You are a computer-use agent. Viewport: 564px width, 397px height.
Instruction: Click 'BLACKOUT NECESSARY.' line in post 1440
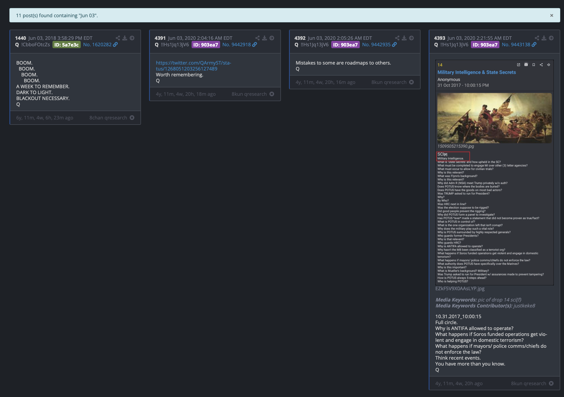(43, 98)
